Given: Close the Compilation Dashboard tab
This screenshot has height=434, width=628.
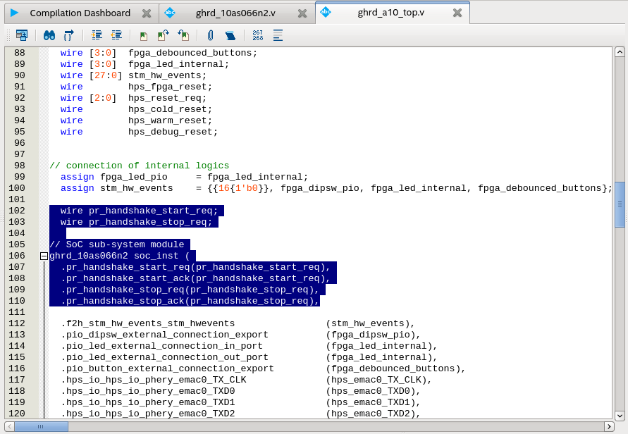Looking at the screenshot, I should (x=146, y=13).
